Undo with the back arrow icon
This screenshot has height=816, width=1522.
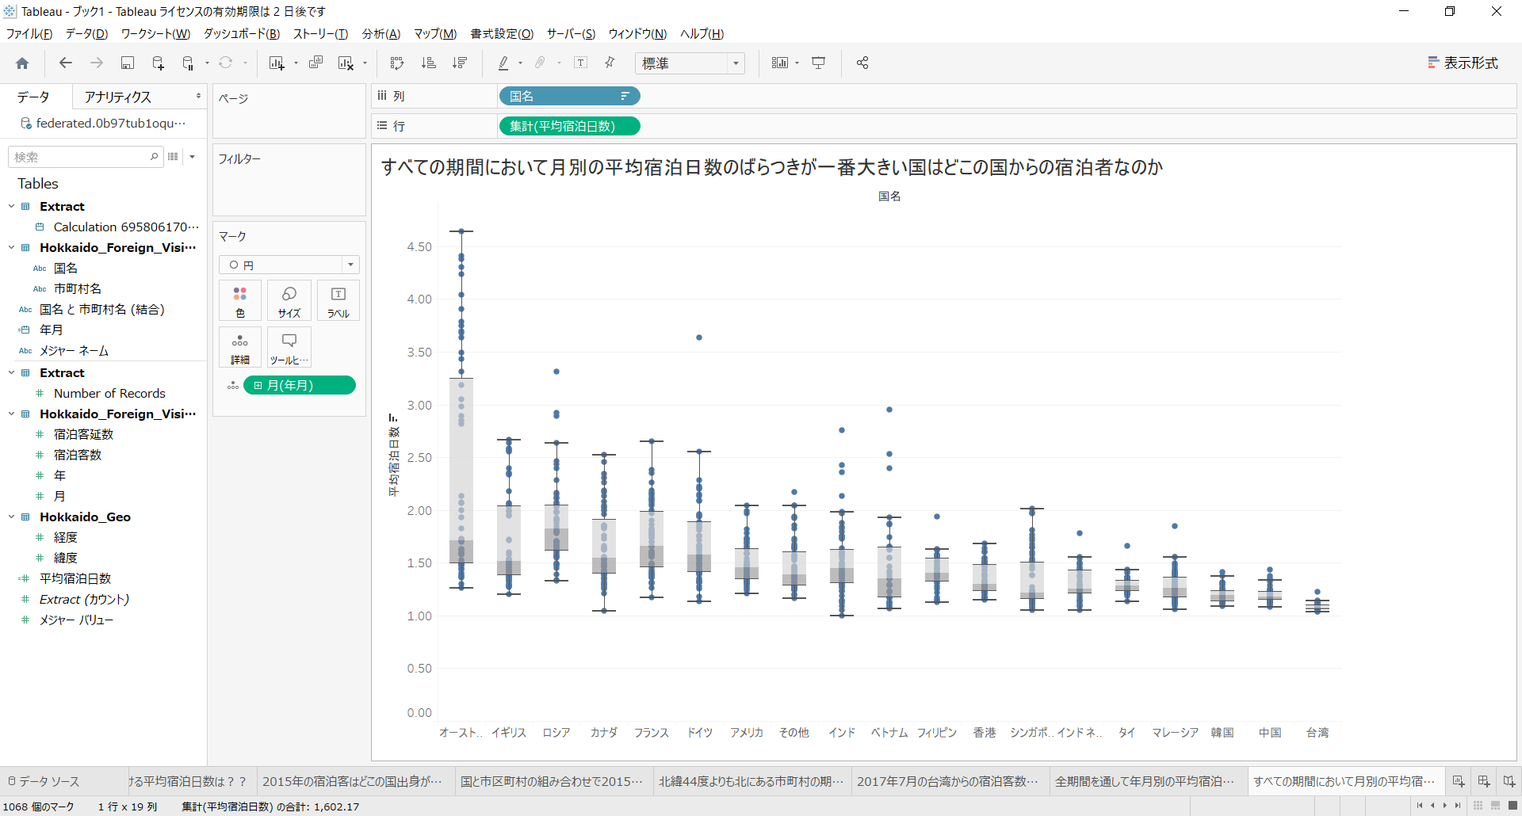click(x=66, y=63)
